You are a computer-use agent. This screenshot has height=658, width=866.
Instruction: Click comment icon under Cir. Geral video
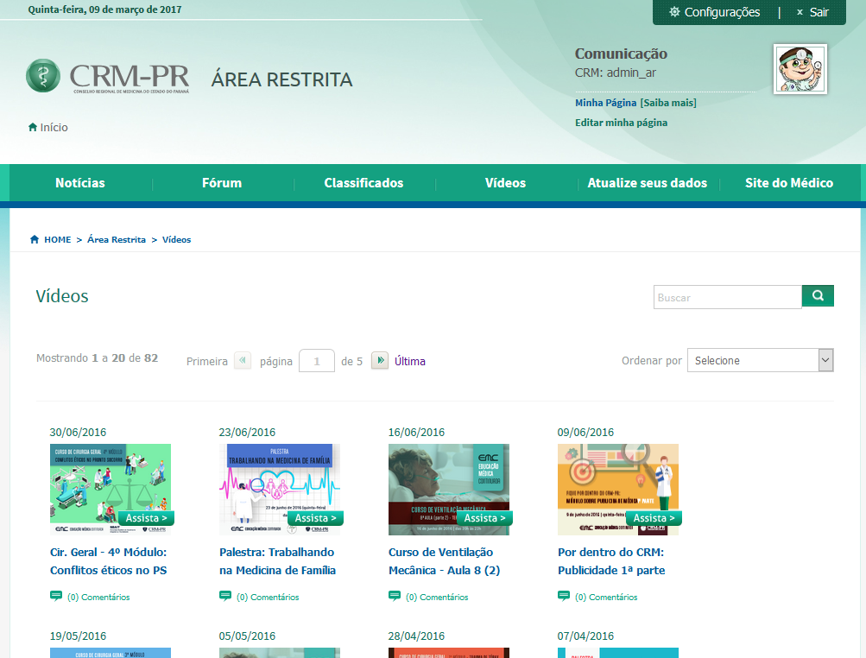(56, 596)
